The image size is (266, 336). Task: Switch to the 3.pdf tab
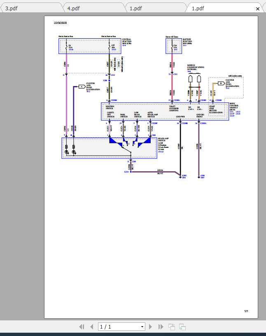pos(32,8)
